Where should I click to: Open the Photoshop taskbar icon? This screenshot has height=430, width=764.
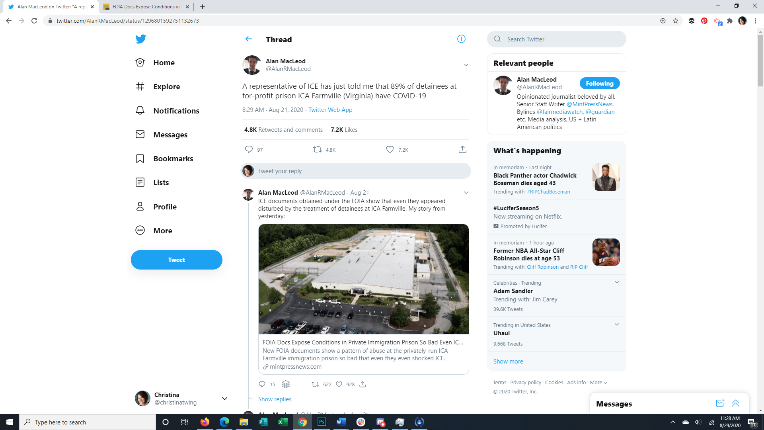tap(322, 422)
